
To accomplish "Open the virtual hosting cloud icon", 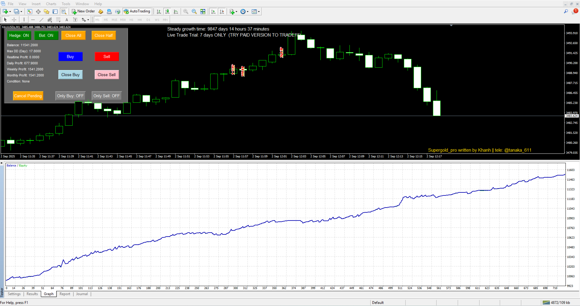I will 109,11.
